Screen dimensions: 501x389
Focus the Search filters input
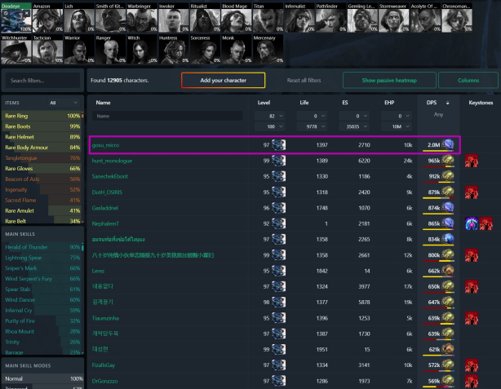[x=42, y=81]
